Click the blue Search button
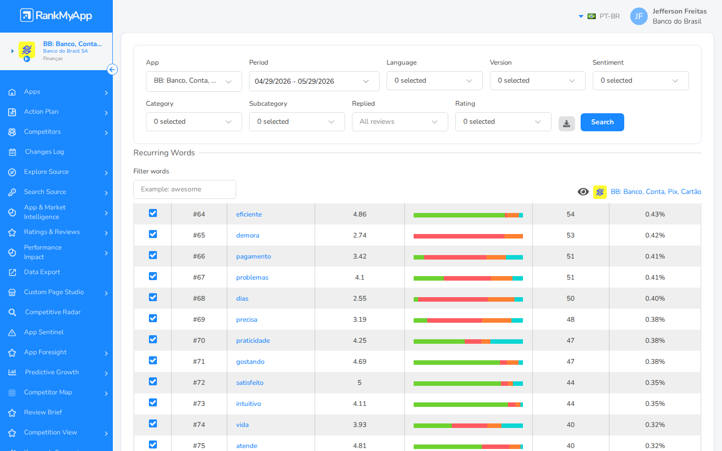 [602, 122]
